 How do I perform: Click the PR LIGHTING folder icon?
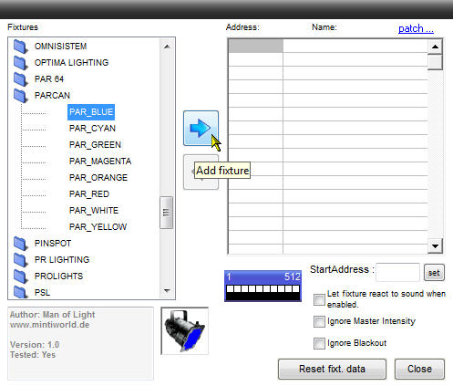21,260
